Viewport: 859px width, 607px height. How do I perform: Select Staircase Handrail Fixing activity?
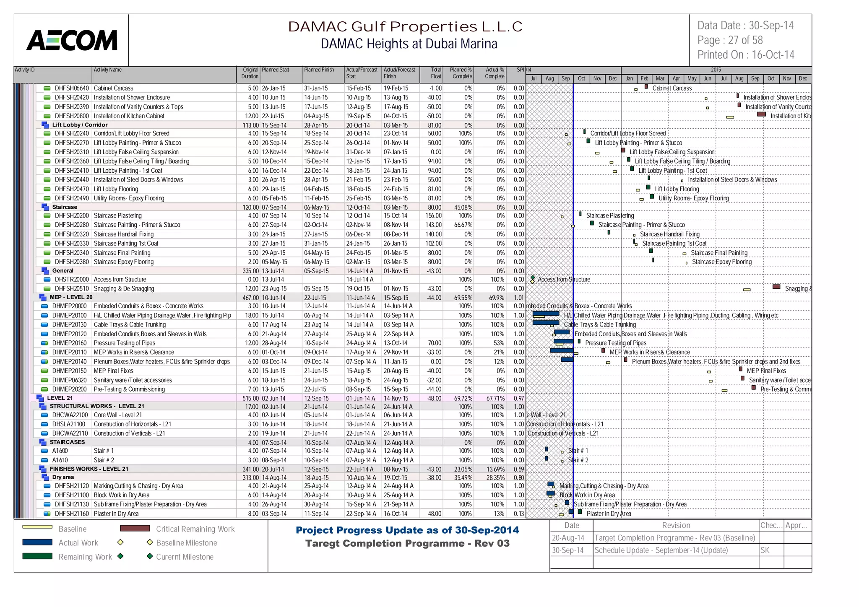(124, 234)
